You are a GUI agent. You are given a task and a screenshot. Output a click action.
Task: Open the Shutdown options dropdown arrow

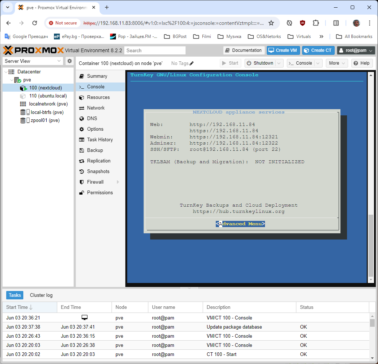pyautogui.click(x=279, y=63)
